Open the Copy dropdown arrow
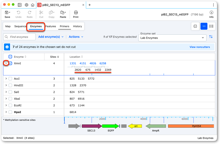Screen dimensions: 220x144 (x=54, y=12)
